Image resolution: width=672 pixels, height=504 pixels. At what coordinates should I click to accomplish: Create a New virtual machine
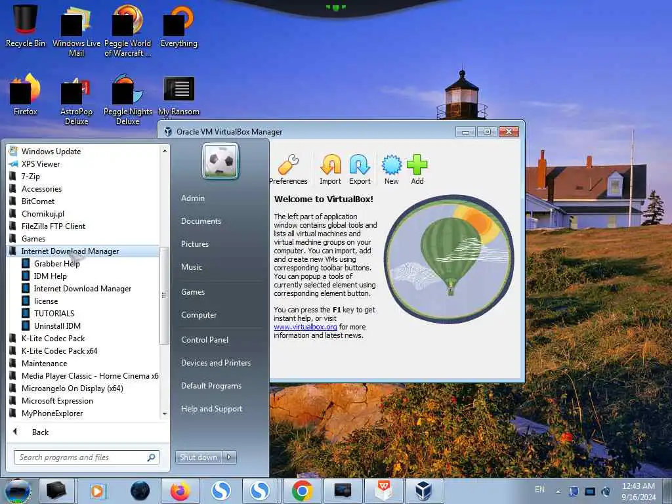point(391,170)
